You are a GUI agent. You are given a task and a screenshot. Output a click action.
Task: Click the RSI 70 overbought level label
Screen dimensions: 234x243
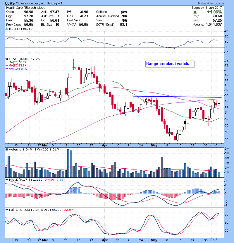coord(226,37)
